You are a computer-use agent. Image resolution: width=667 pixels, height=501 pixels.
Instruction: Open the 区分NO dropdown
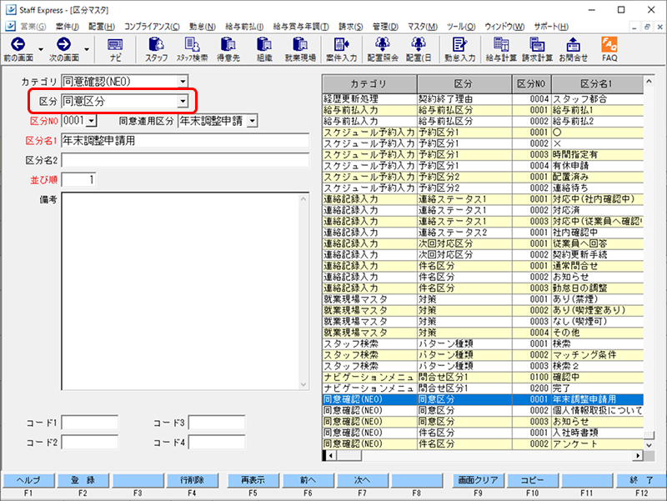click(x=92, y=121)
